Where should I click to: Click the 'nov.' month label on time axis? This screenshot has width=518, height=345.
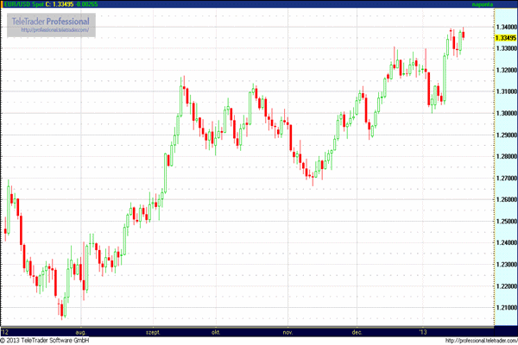[287, 332]
